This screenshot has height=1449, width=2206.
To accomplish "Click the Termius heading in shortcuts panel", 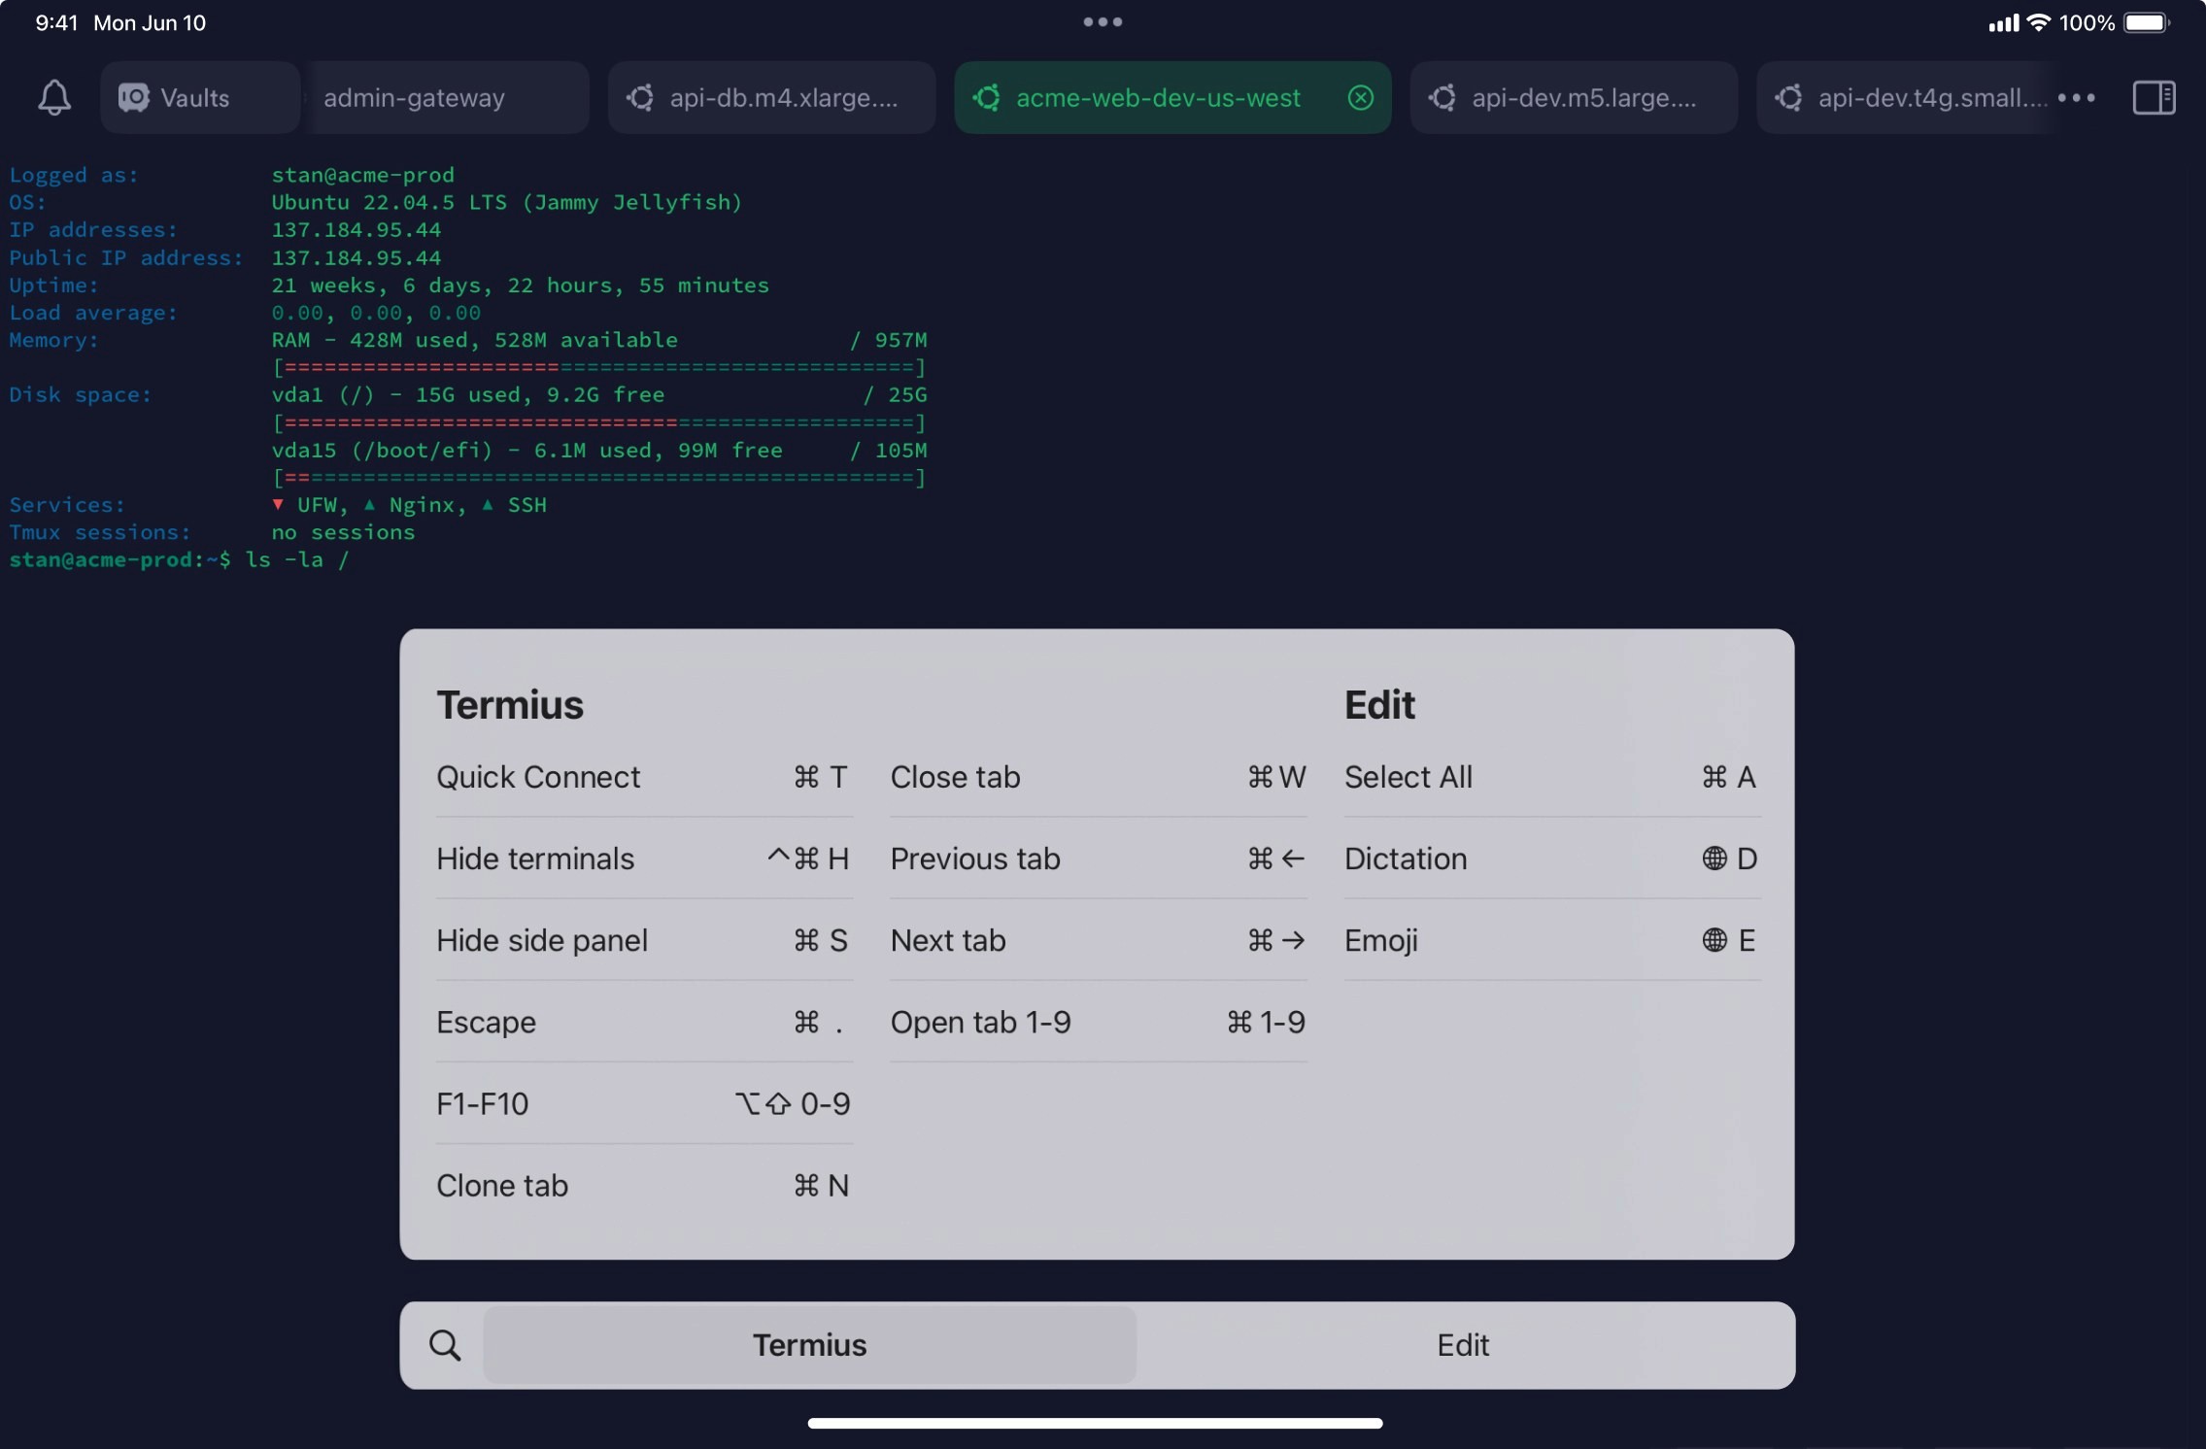I will tap(510, 705).
